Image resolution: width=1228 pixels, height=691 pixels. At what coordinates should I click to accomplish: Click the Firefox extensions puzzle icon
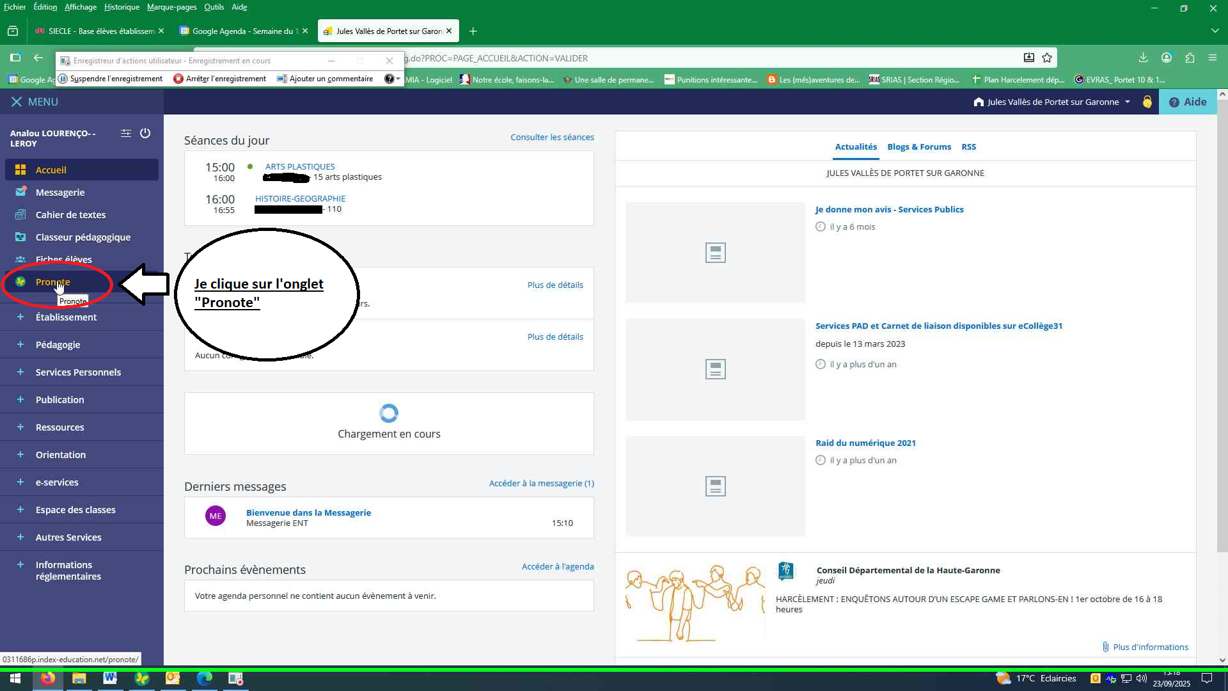coord(1190,58)
